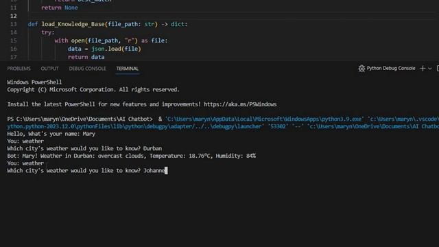Click the debugpy launcher path line
Viewport: 439px width, 247px height.
(x=223, y=126)
